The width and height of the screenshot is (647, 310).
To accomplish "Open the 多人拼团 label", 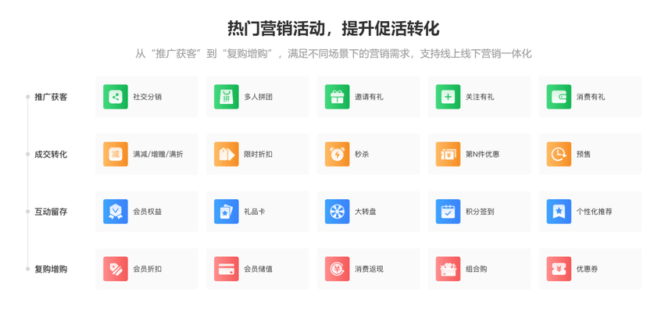I will [259, 98].
